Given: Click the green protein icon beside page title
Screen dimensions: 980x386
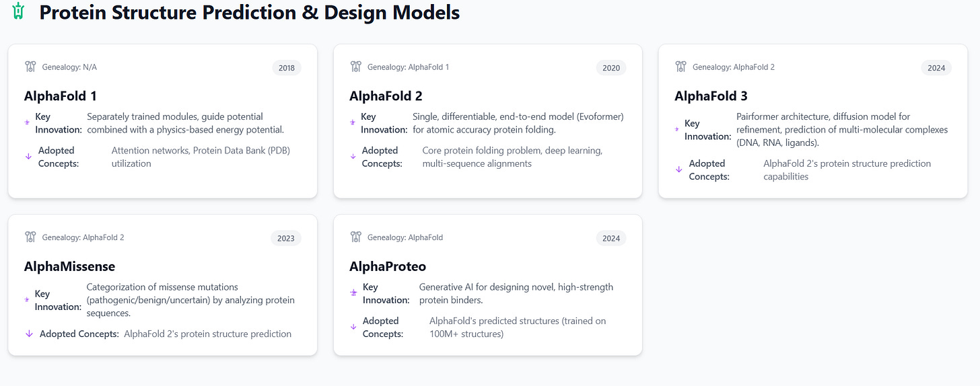Looking at the screenshot, I should (18, 11).
